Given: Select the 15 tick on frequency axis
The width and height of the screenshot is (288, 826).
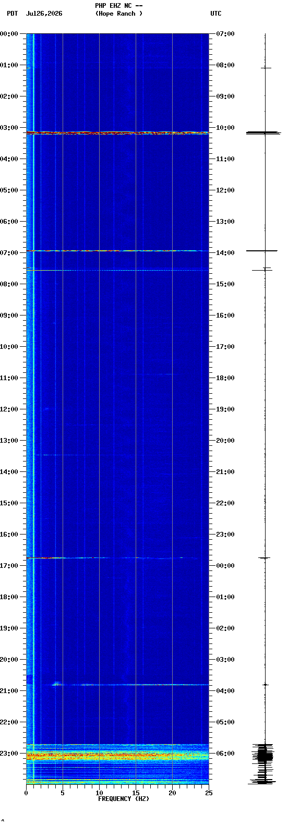Looking at the screenshot, I should click(x=136, y=793).
